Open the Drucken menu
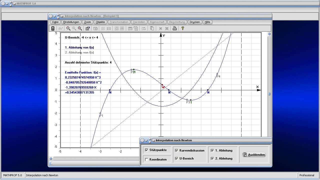Image resolution: width=320 pixels, height=180 pixels. tap(195, 22)
